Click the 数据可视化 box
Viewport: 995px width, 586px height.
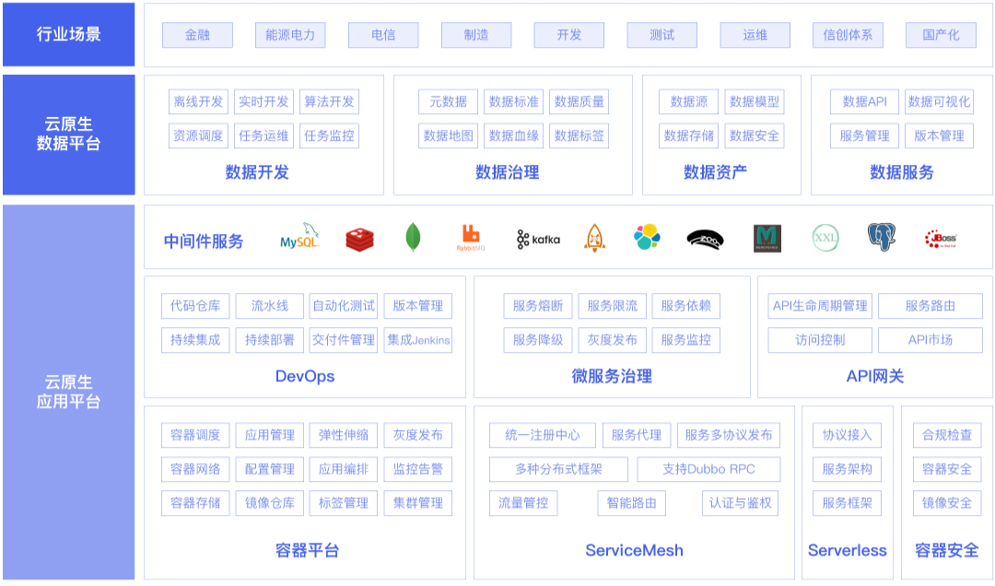939,101
